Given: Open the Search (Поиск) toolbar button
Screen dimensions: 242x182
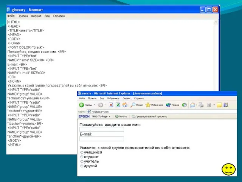Looking at the screenshot, I should [136, 105].
